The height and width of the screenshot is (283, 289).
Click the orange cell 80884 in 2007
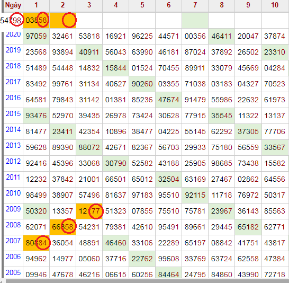[36, 243]
